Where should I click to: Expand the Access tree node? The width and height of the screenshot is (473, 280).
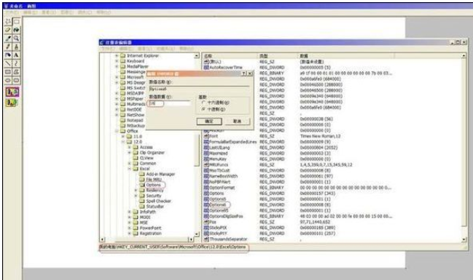pos(130,147)
